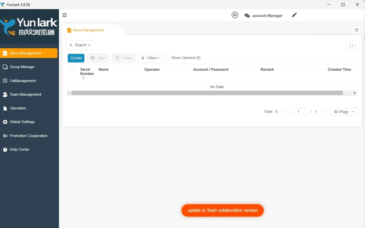Click update to Team collaboration version
365x228 pixels.
(223, 210)
